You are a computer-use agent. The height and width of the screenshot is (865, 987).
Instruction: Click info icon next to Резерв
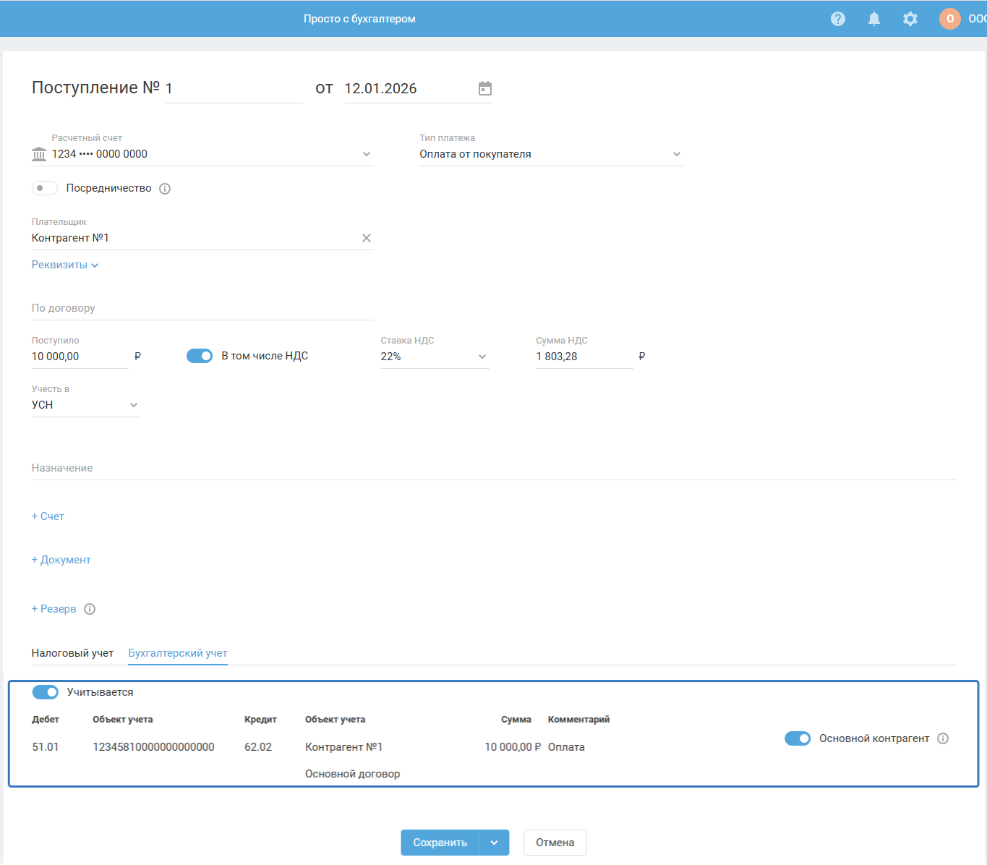[90, 609]
